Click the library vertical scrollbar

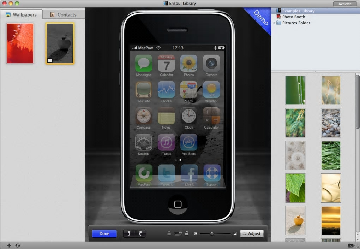pos(358,102)
